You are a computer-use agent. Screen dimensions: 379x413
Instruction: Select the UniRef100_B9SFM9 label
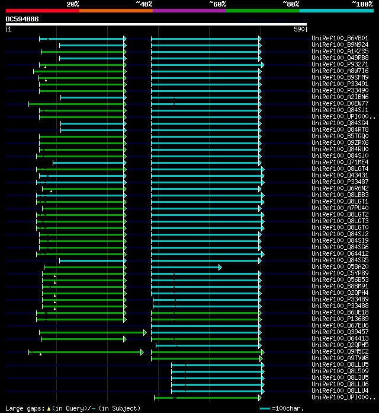coord(340,77)
